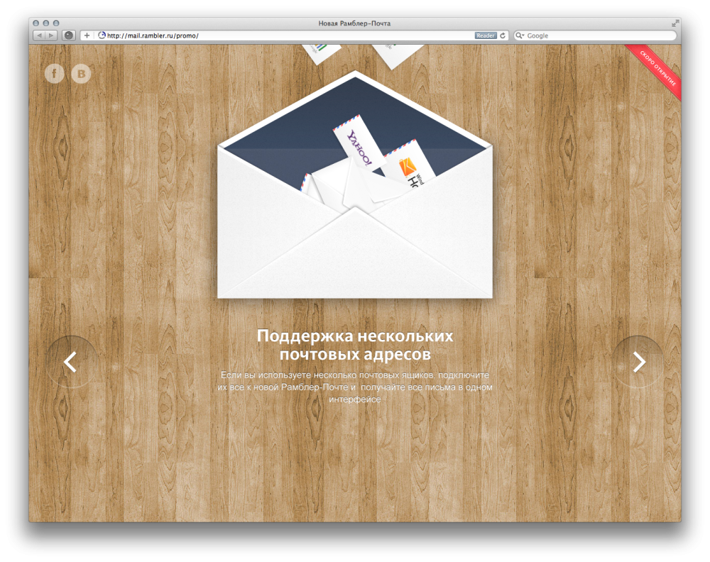
Task: Close the browser window with the leftmost button
Action: [x=35, y=23]
